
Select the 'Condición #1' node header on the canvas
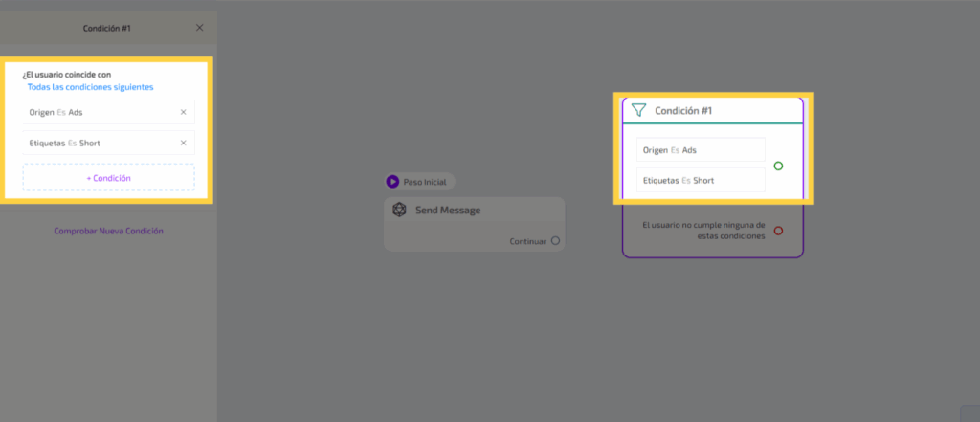point(683,110)
